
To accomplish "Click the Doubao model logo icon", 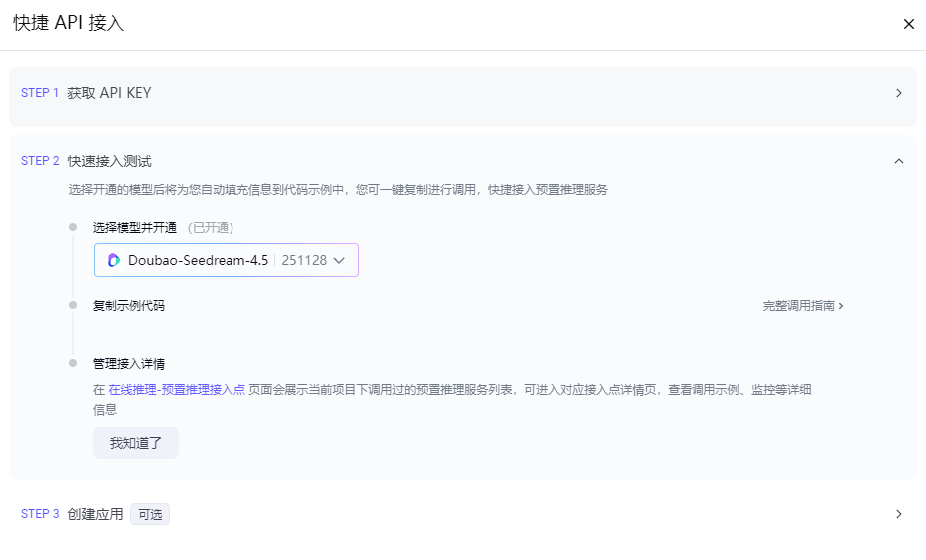I will pyautogui.click(x=114, y=260).
